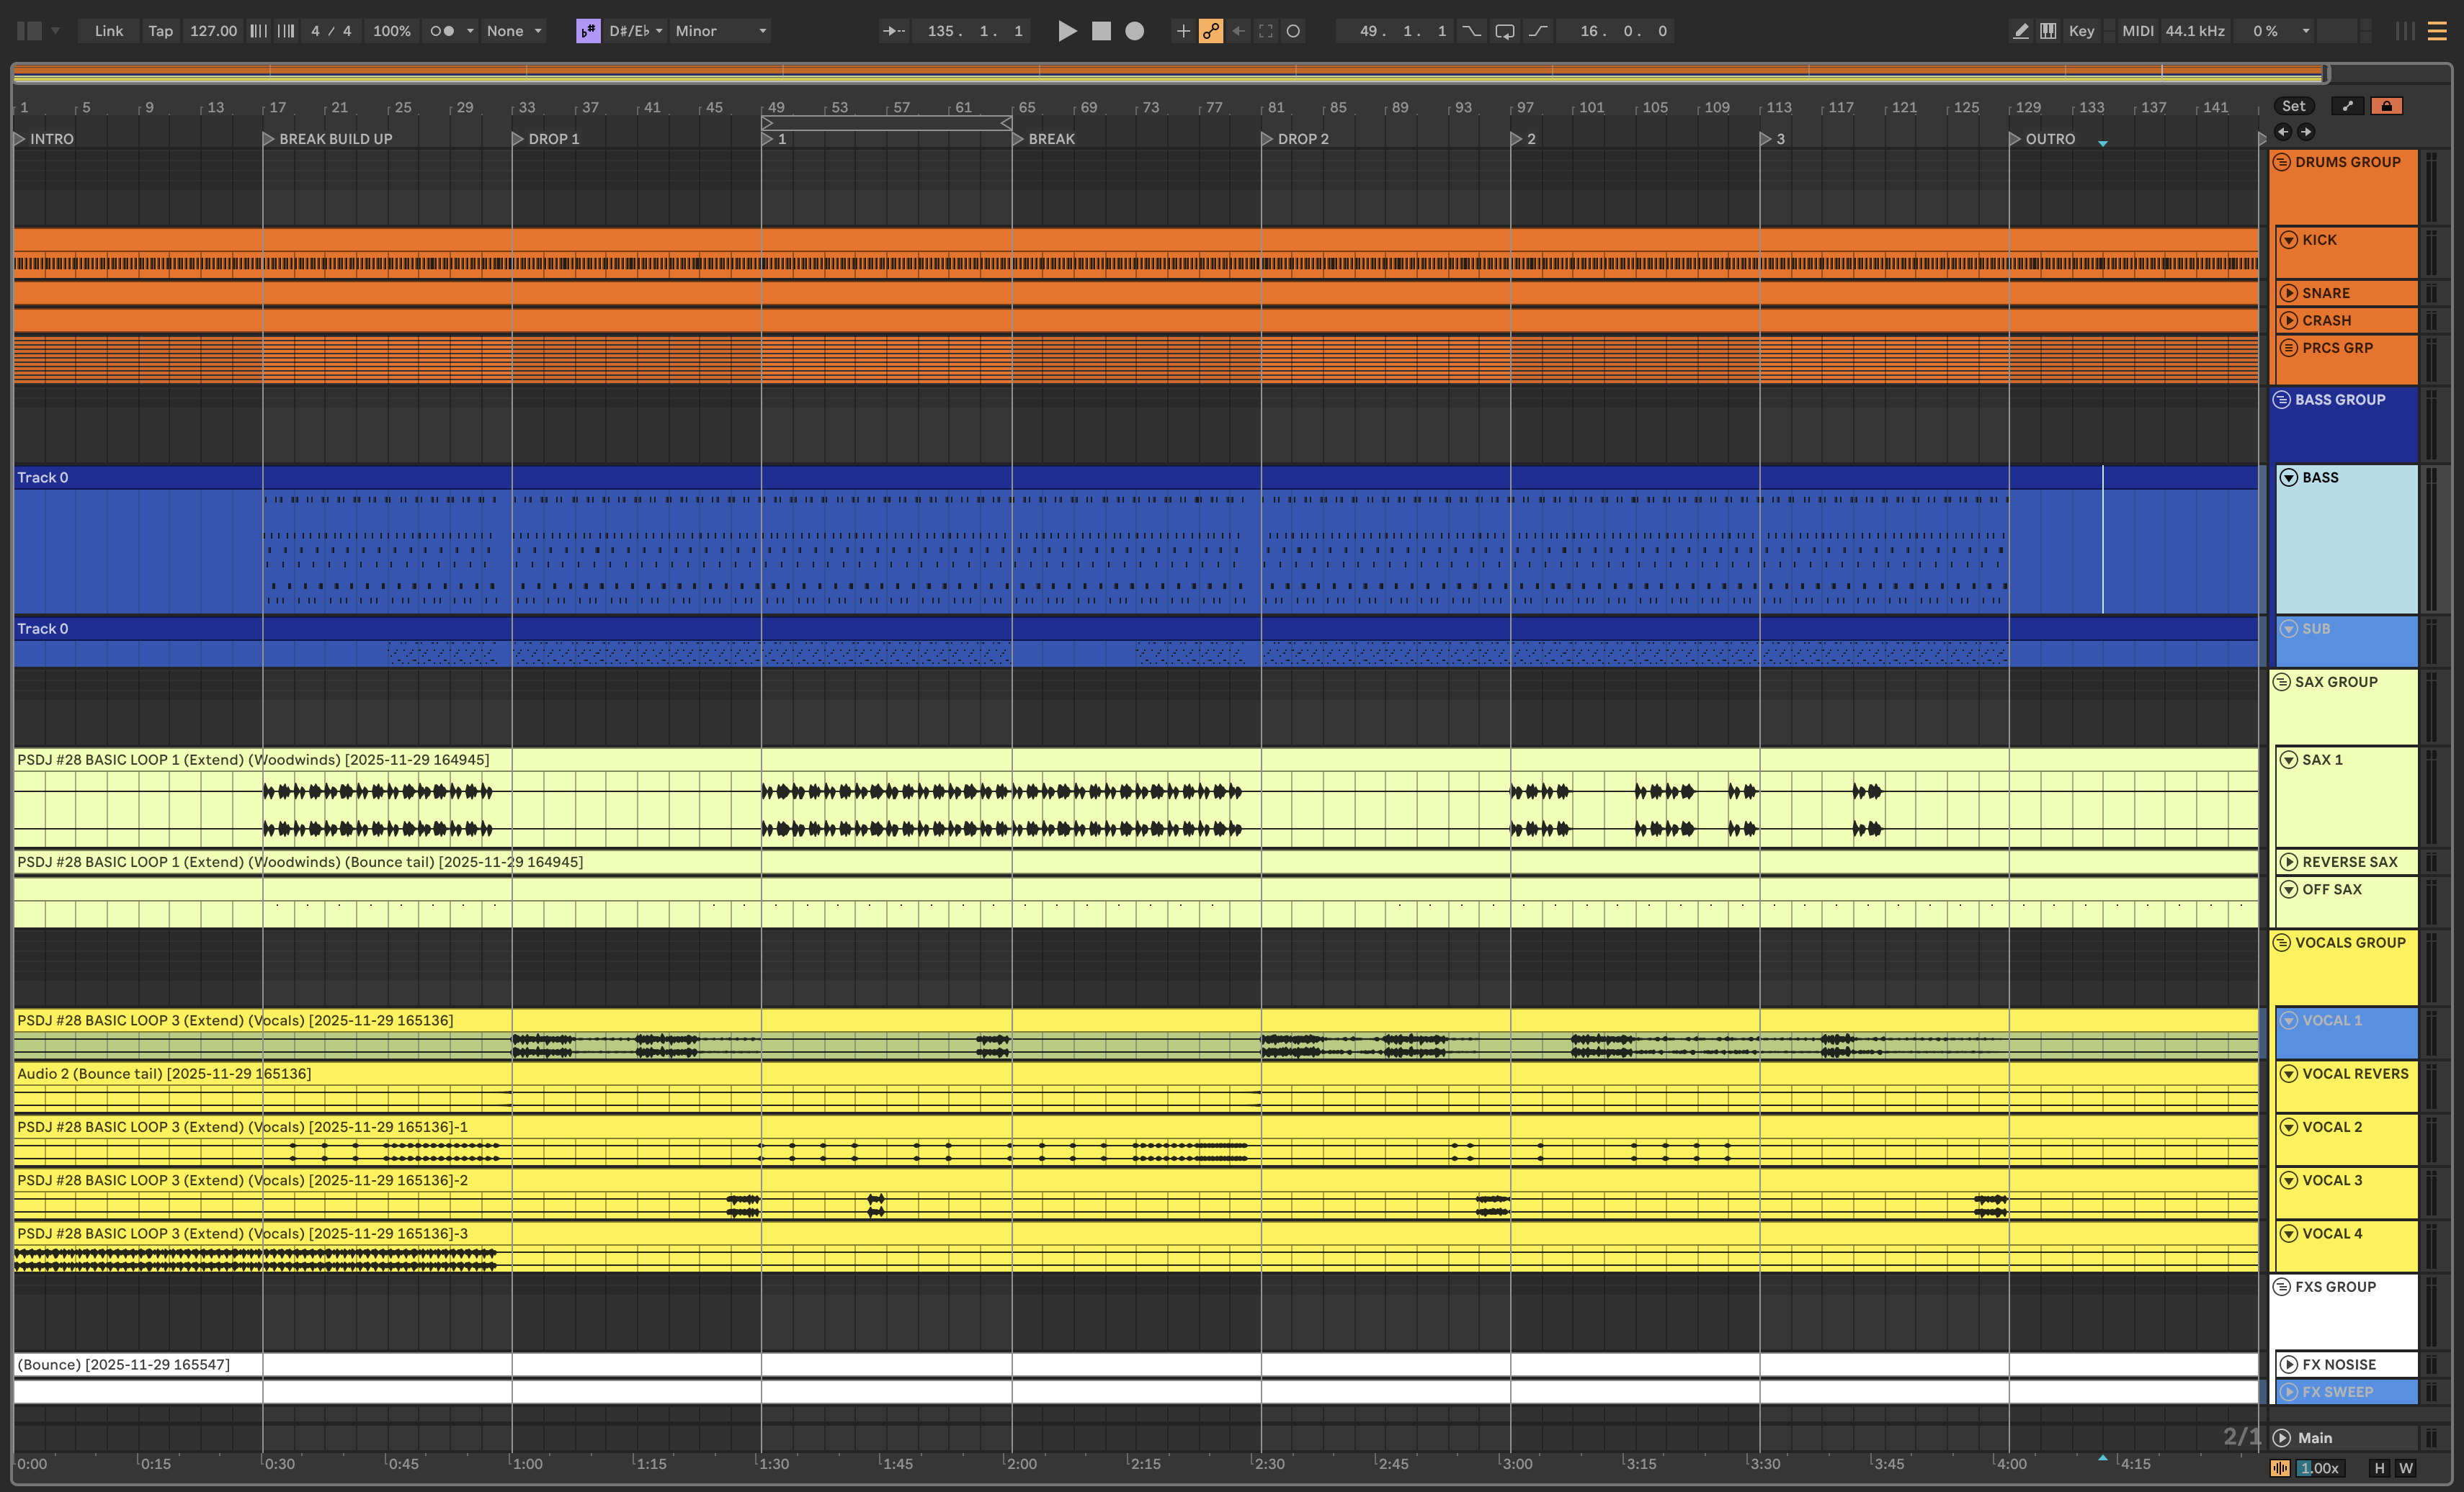Toggle the arrangement Loop switch
Image resolution: width=2464 pixels, height=1492 pixels.
(1504, 31)
